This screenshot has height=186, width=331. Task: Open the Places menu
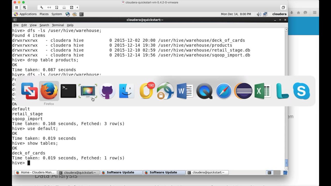point(44,14)
